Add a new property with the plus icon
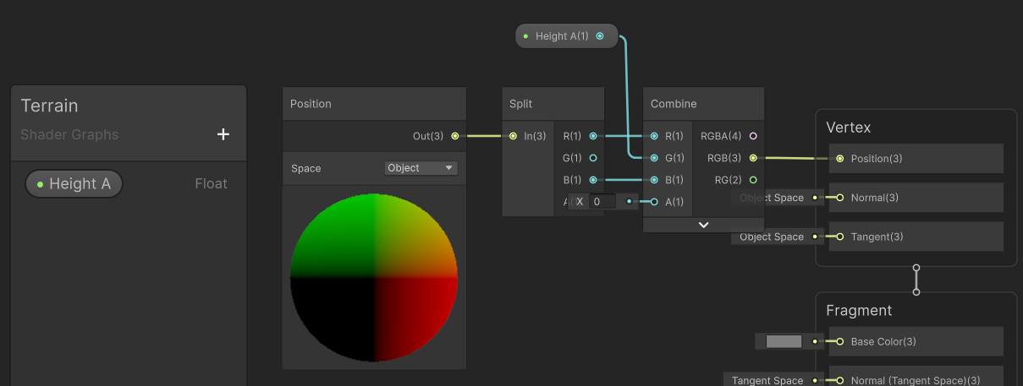Viewport: 1023px width, 386px height. click(x=223, y=134)
